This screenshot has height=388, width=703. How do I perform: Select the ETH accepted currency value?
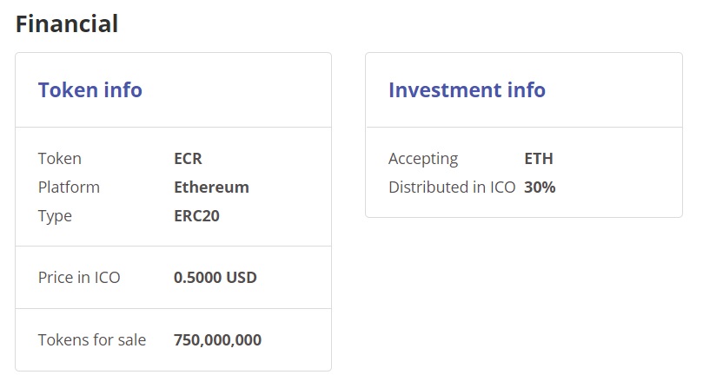click(x=539, y=159)
